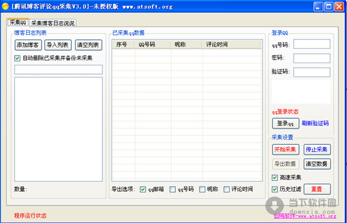Click the 清空数据 button

coord(317,164)
